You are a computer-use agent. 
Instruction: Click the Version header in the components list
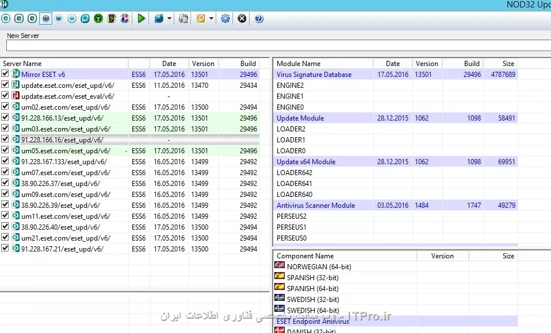point(442,256)
